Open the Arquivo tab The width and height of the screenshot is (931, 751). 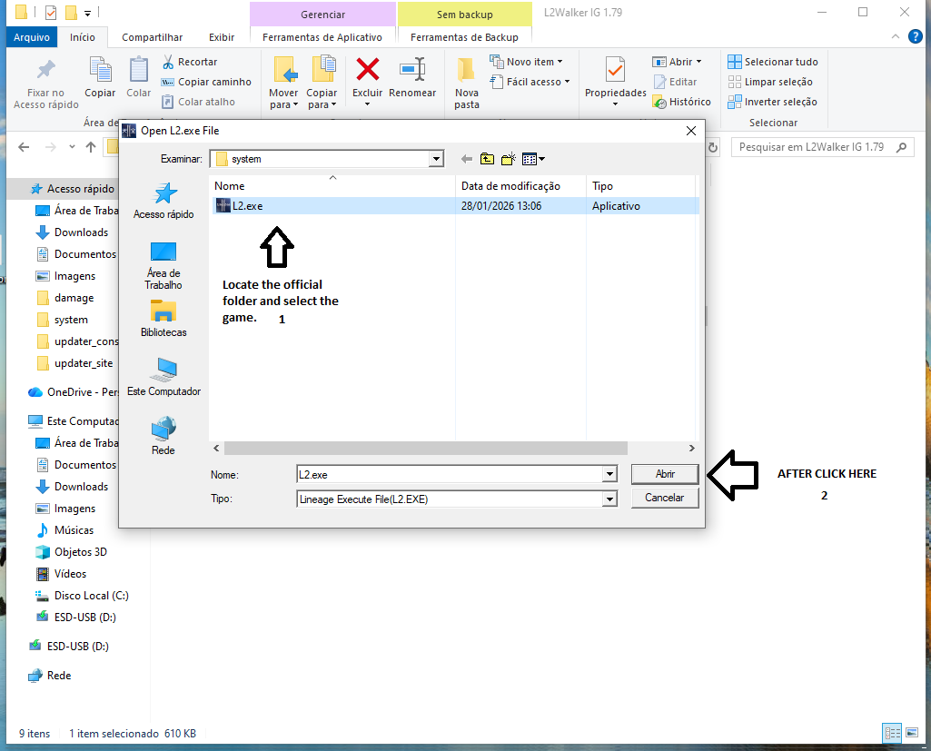coord(32,37)
